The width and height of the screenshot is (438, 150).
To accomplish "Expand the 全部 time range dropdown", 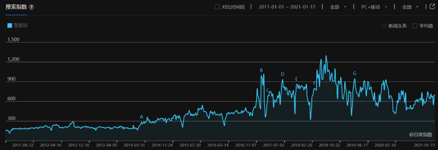I will coord(338,7).
